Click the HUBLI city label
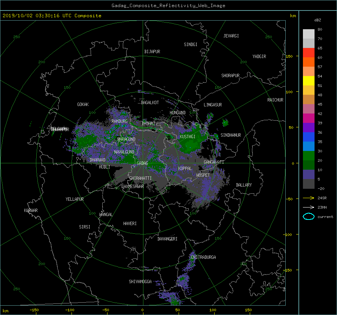The height and width of the screenshot is (315, 337). tap(104, 167)
